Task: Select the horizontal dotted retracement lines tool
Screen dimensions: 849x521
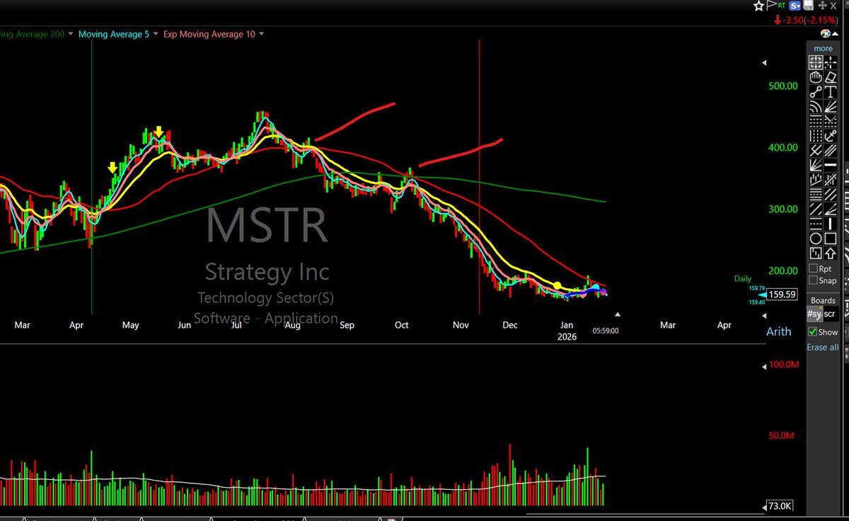Action: click(x=816, y=121)
